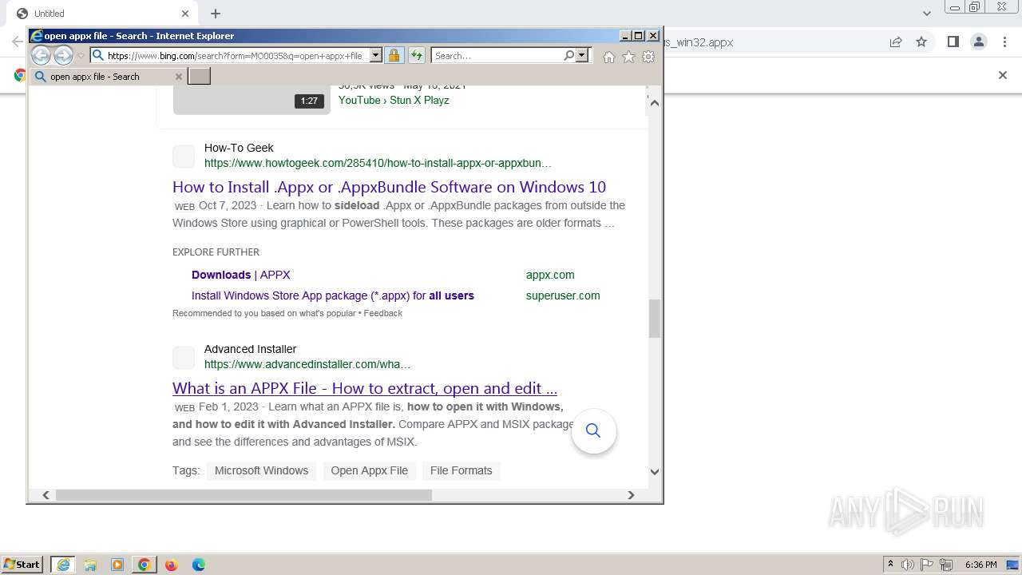Open Internet Explorer tools gear menu
This screenshot has height=575, width=1022.
(648, 57)
